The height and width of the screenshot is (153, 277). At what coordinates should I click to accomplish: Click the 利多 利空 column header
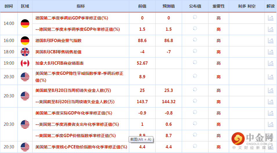[x=247, y=6]
